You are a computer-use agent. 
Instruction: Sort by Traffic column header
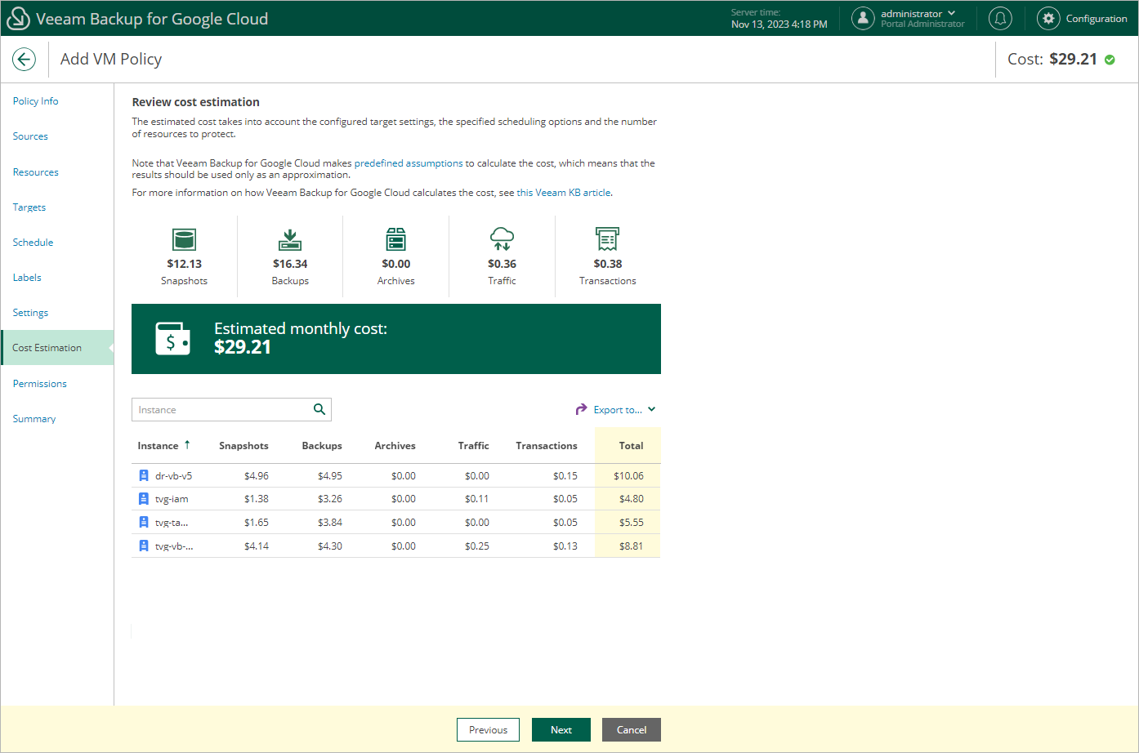click(473, 446)
